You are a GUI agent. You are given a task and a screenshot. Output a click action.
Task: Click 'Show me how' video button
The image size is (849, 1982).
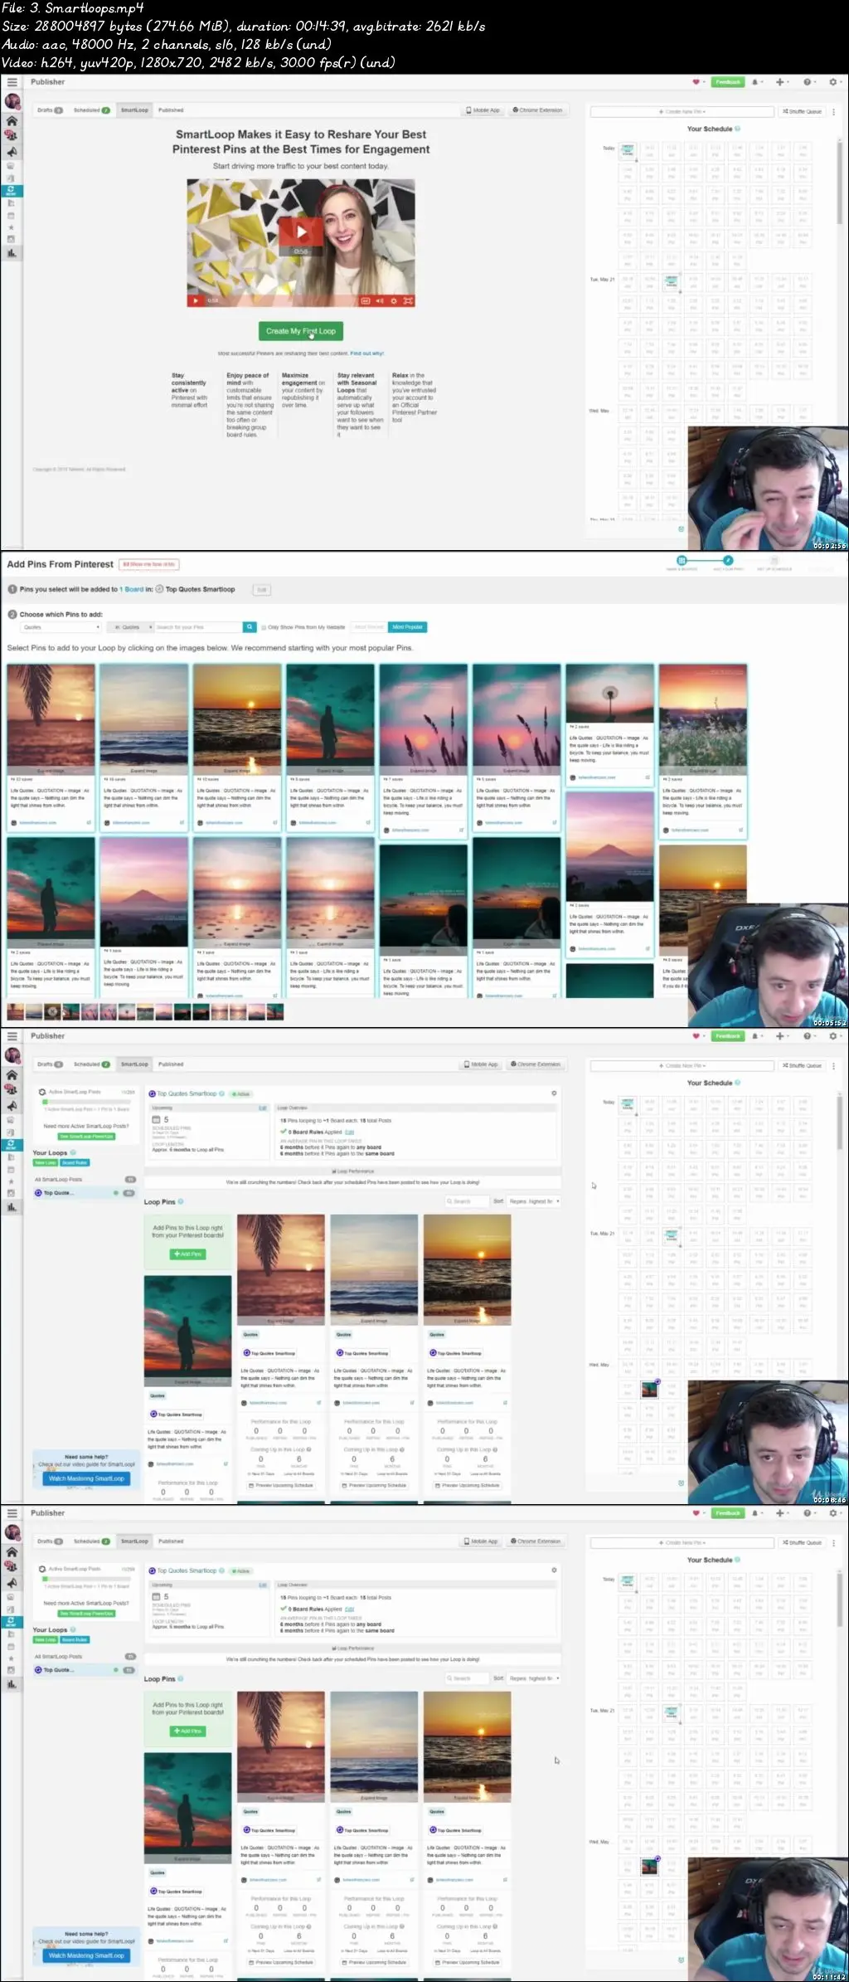pos(149,564)
